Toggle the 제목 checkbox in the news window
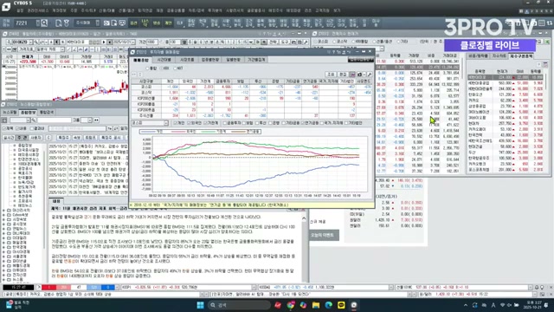This screenshot has height=312, width=554. 5,128
